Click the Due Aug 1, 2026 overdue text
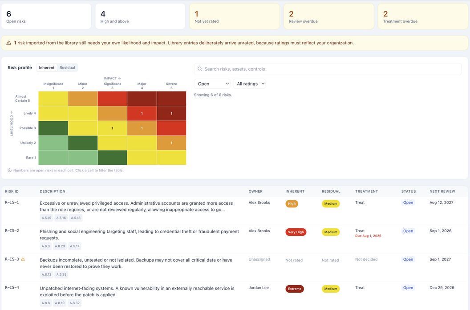Viewport: 470px width, 310px height. pyautogui.click(x=368, y=236)
